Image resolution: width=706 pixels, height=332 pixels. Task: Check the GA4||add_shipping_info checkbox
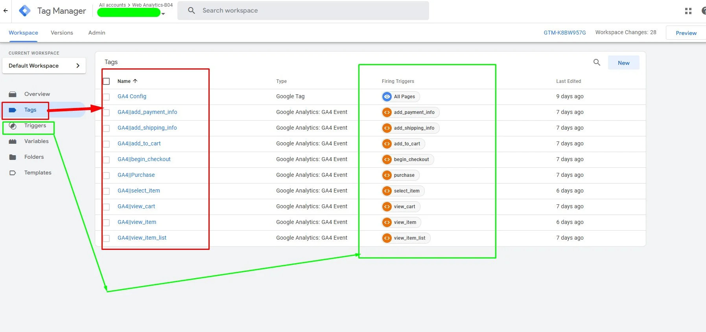pyautogui.click(x=106, y=128)
